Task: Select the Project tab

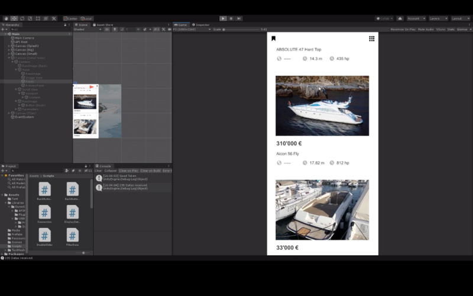Action: (9, 166)
